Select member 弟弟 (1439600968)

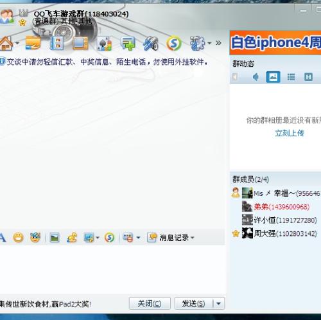click(276, 207)
